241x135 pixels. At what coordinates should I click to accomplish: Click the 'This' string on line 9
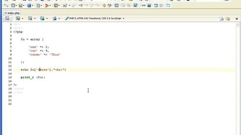tap(55, 55)
